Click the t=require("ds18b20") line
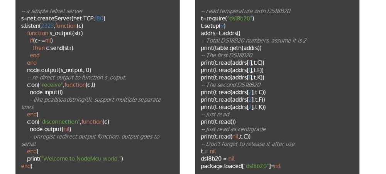386x174 pixels. pos(227,18)
